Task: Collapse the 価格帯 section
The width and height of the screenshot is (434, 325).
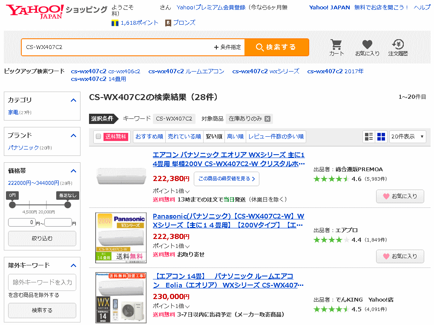Action: coord(73,171)
